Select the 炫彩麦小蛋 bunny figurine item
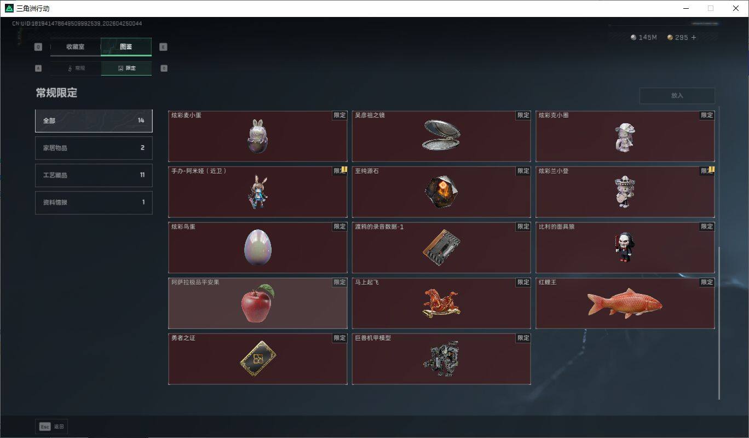This screenshot has height=438, width=749. (258, 136)
